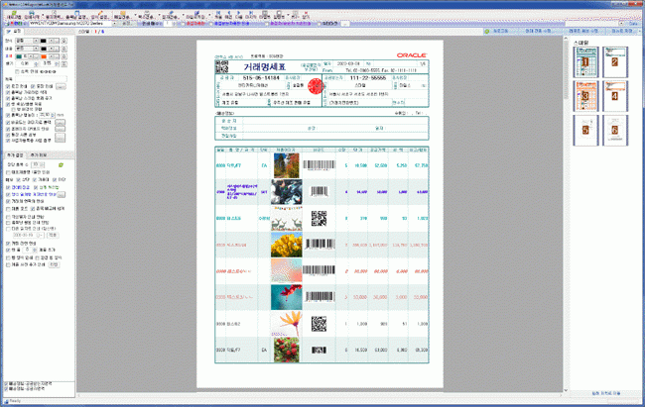
Task: Go to the next page arrow icon
Action: pos(238,13)
